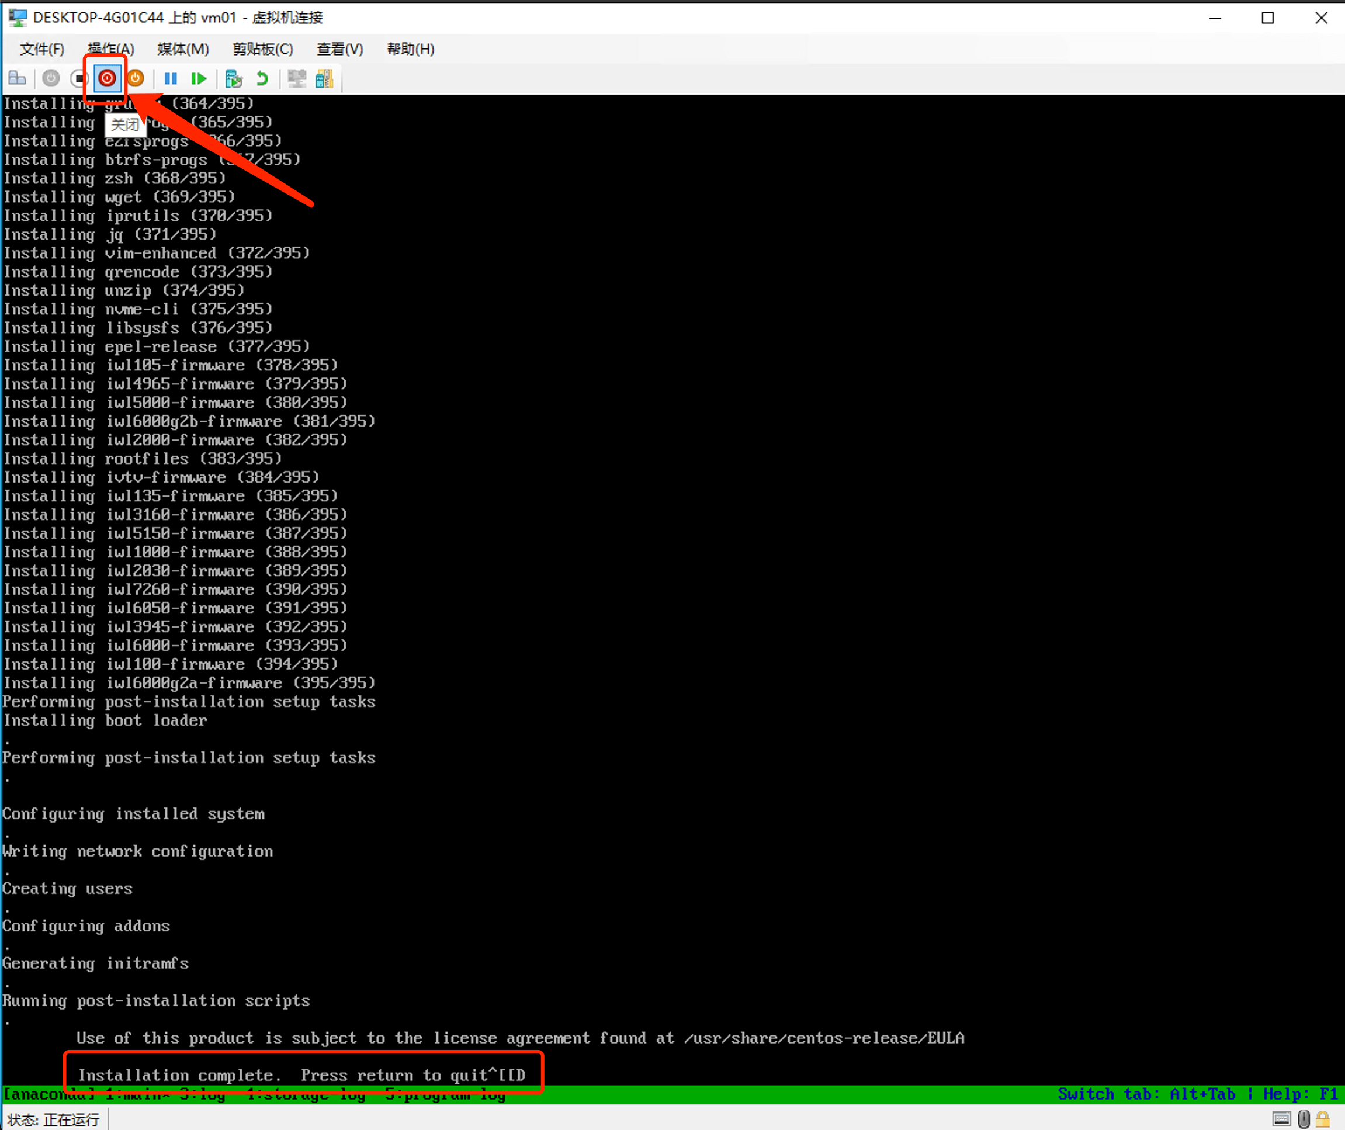Click 'Installing iwl7260-firmware (390/395)' line
Viewport: 1345px width, 1130px height.
coord(175,589)
